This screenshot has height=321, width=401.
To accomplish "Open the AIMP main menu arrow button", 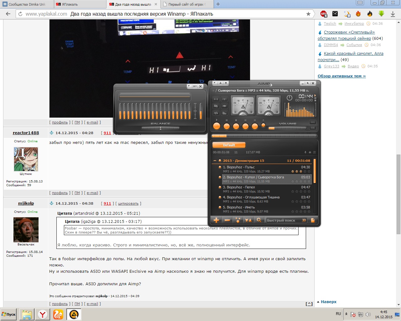I will click(215, 83).
